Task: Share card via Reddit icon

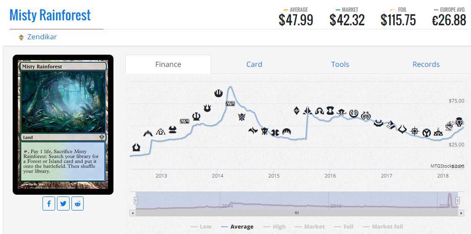Action: tap(77, 204)
